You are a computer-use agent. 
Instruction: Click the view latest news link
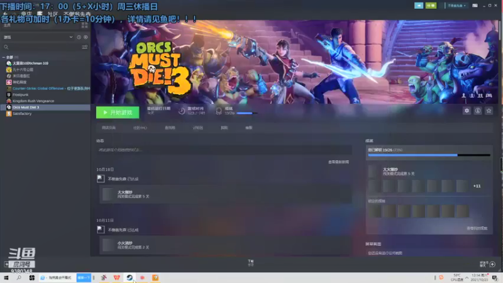pos(338,162)
